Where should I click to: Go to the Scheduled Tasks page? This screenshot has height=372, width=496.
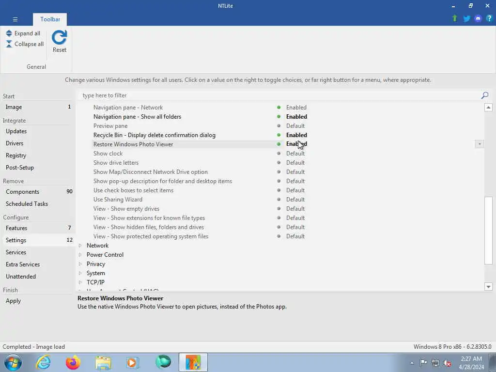(38, 204)
